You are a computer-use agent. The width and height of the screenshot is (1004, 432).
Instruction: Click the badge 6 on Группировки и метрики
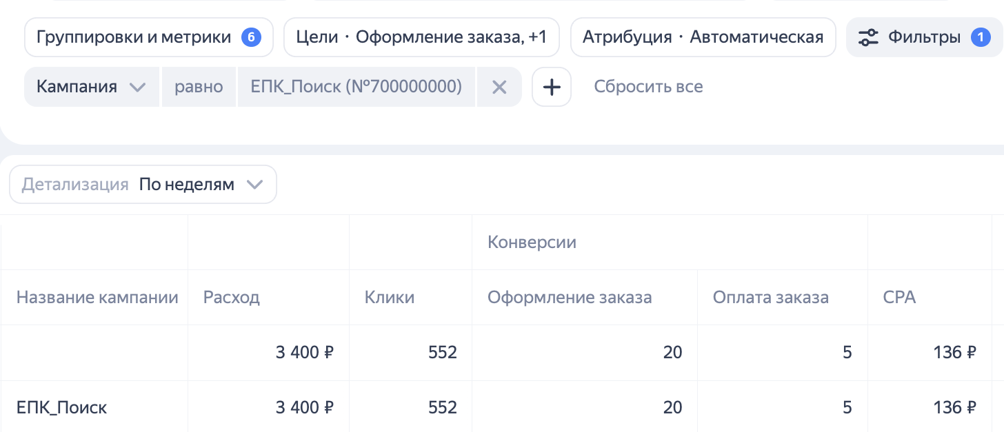[251, 37]
